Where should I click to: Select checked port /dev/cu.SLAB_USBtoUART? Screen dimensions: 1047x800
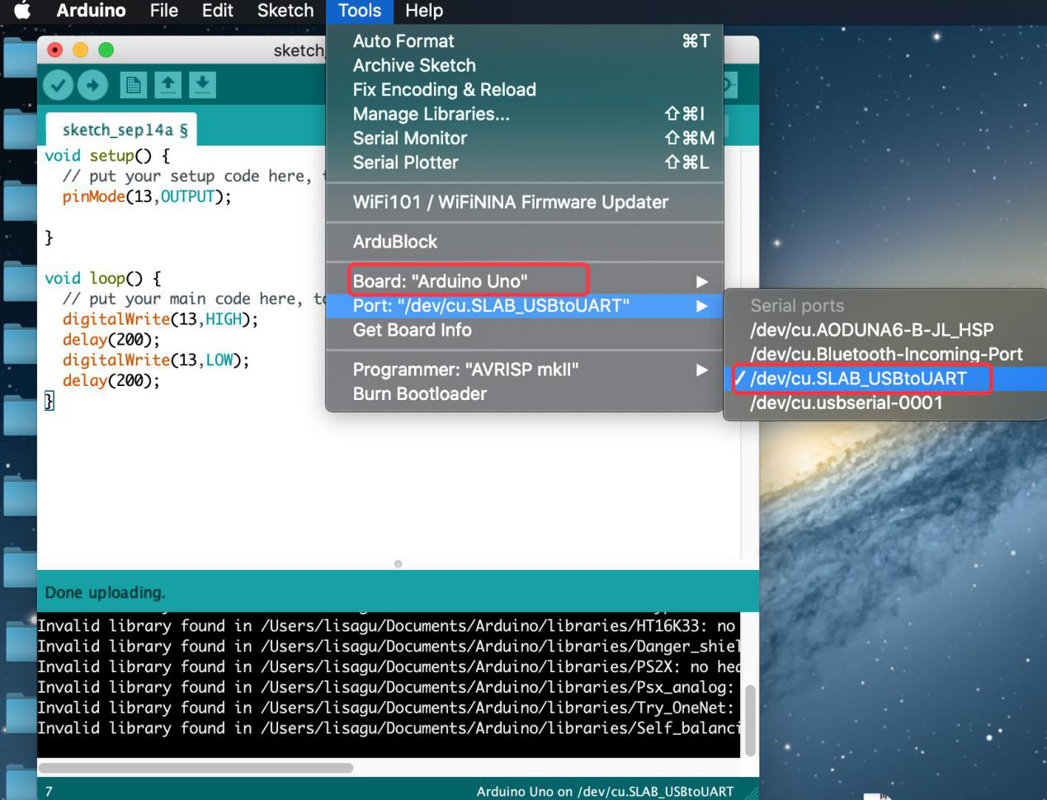point(885,379)
